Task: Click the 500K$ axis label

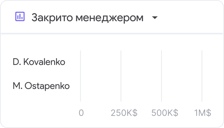Action: click(165, 113)
